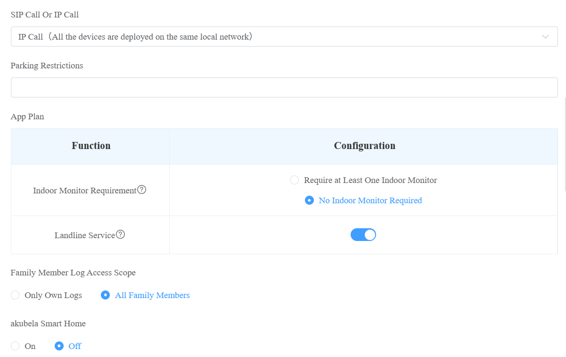Click the Indoor Monitor Requirement row label

tap(85, 191)
